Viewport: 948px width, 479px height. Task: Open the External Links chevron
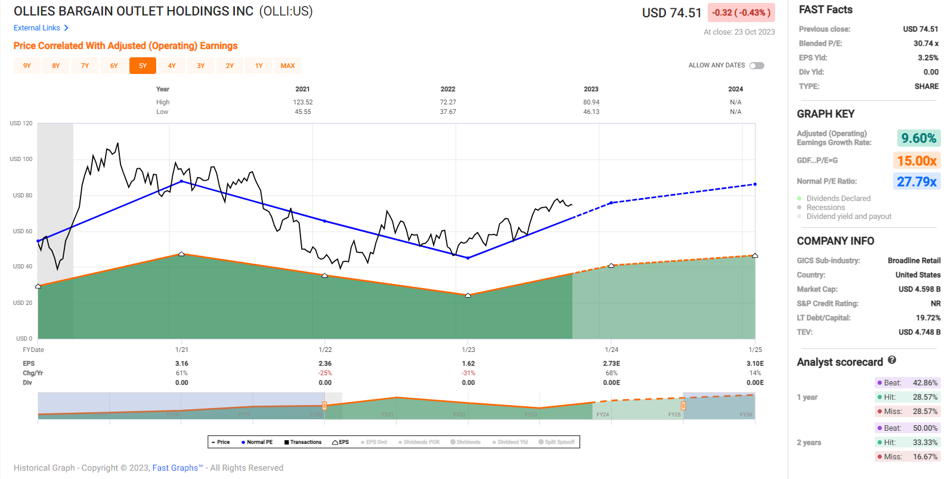[x=66, y=28]
